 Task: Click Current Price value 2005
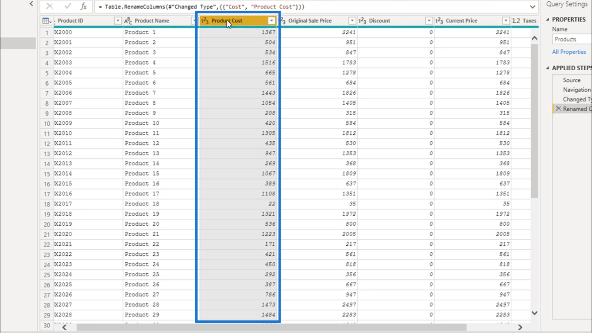click(x=503, y=234)
